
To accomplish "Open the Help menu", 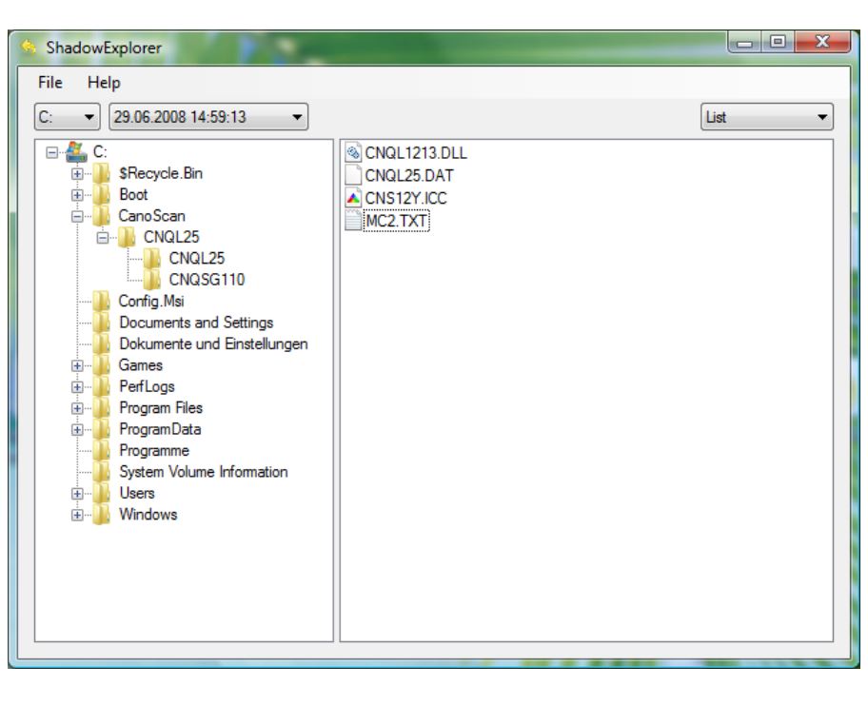I will (104, 83).
